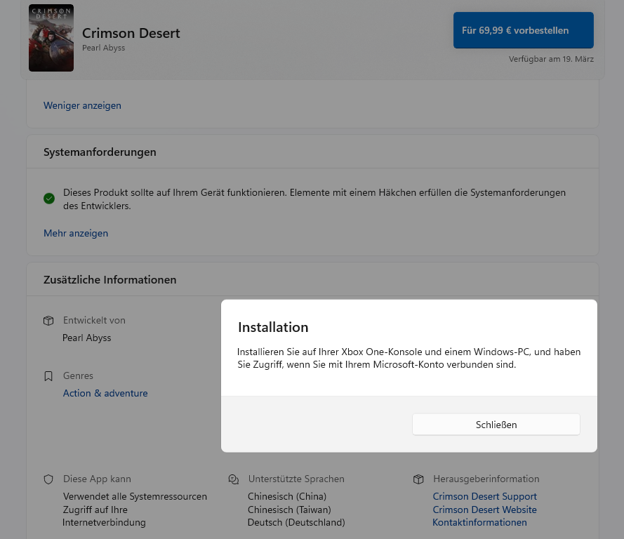Open Crimson Desert Support link
The width and height of the screenshot is (624, 539).
[485, 496]
